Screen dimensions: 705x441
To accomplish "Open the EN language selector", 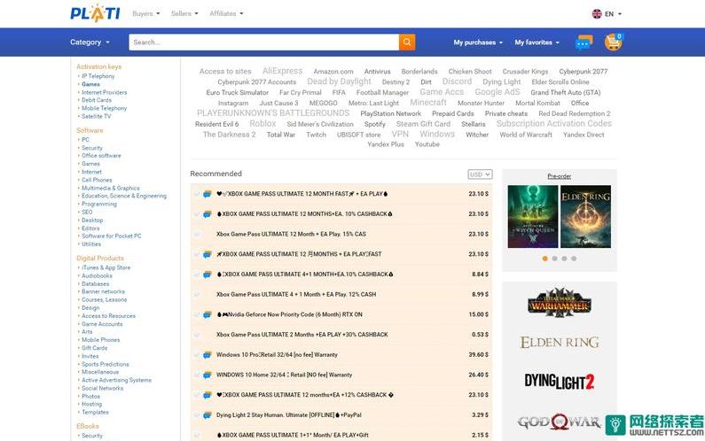I will 613,14.
